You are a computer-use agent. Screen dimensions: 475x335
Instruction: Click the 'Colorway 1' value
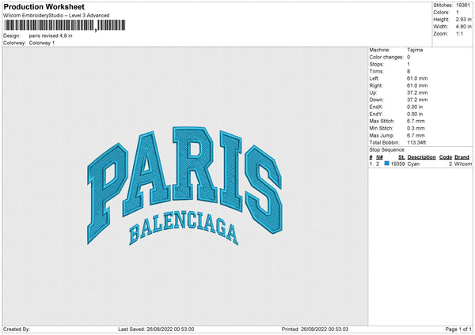[x=42, y=43]
